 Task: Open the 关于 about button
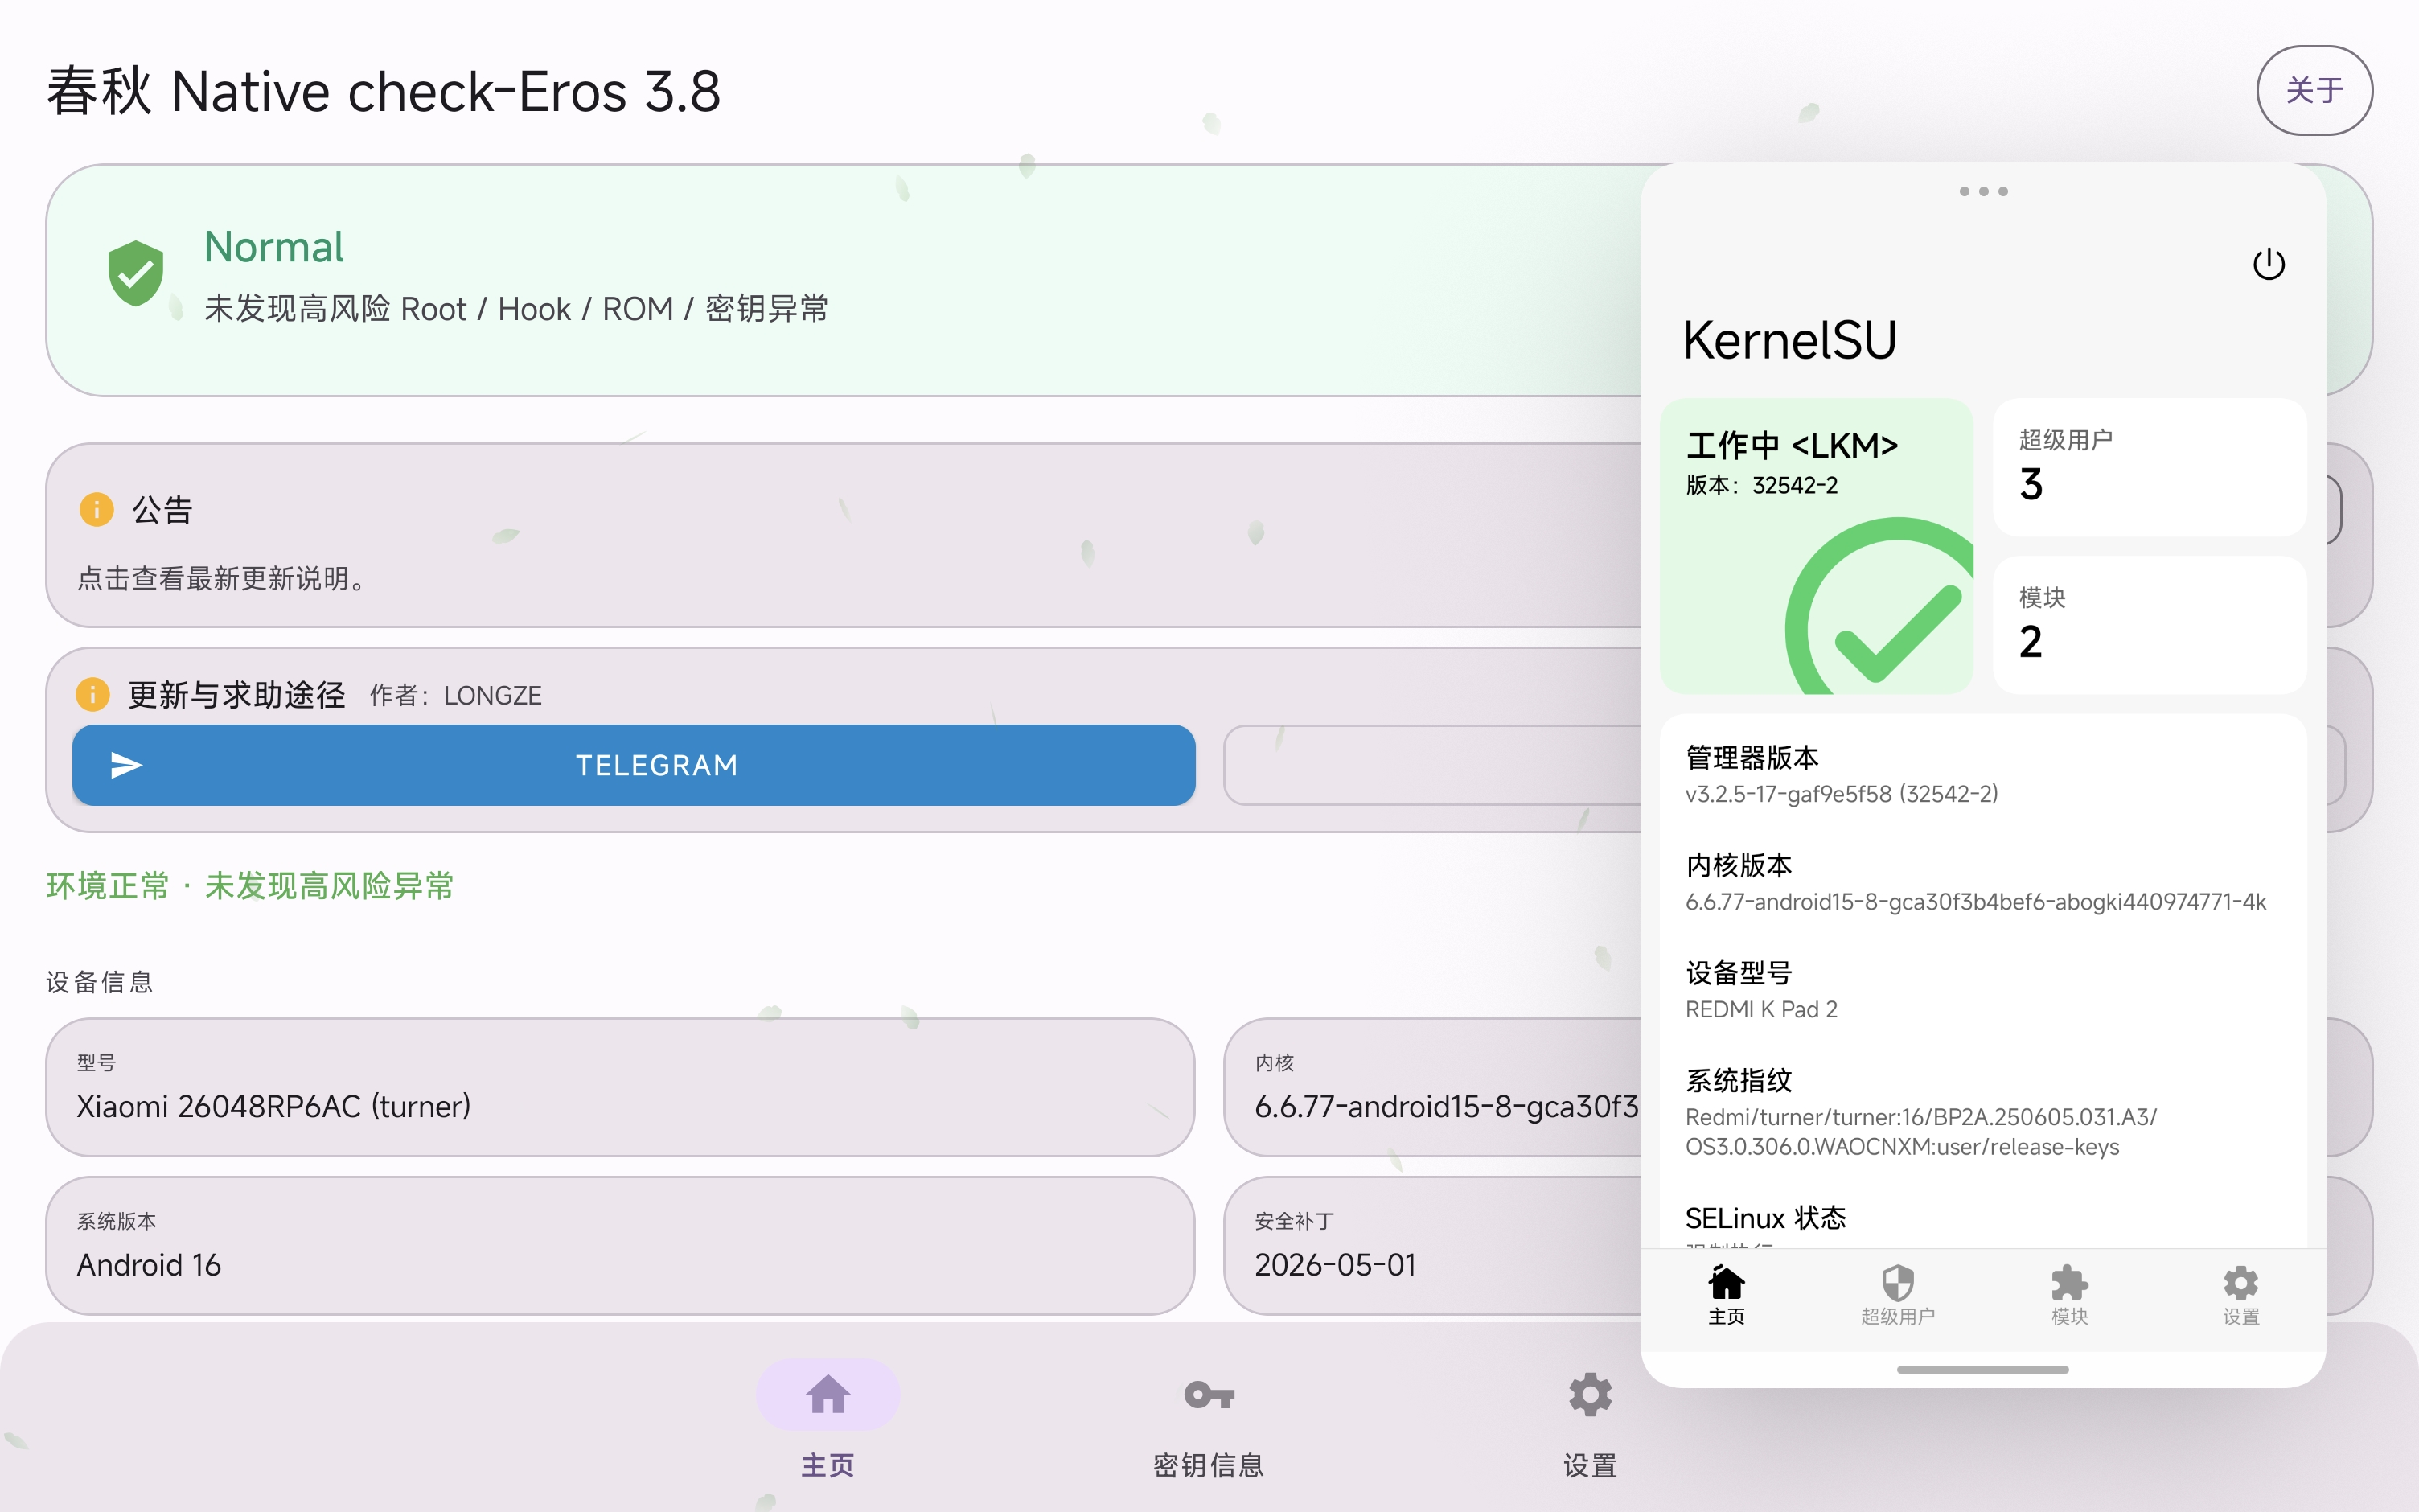pyautogui.click(x=2314, y=90)
